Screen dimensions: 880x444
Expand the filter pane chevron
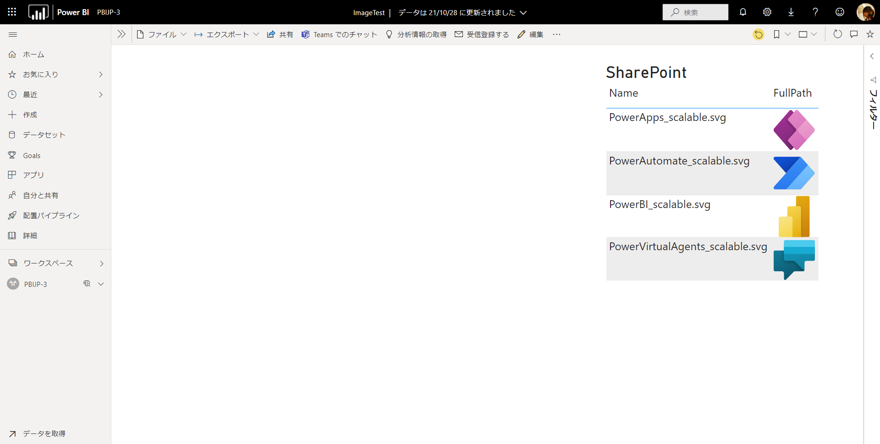click(872, 56)
